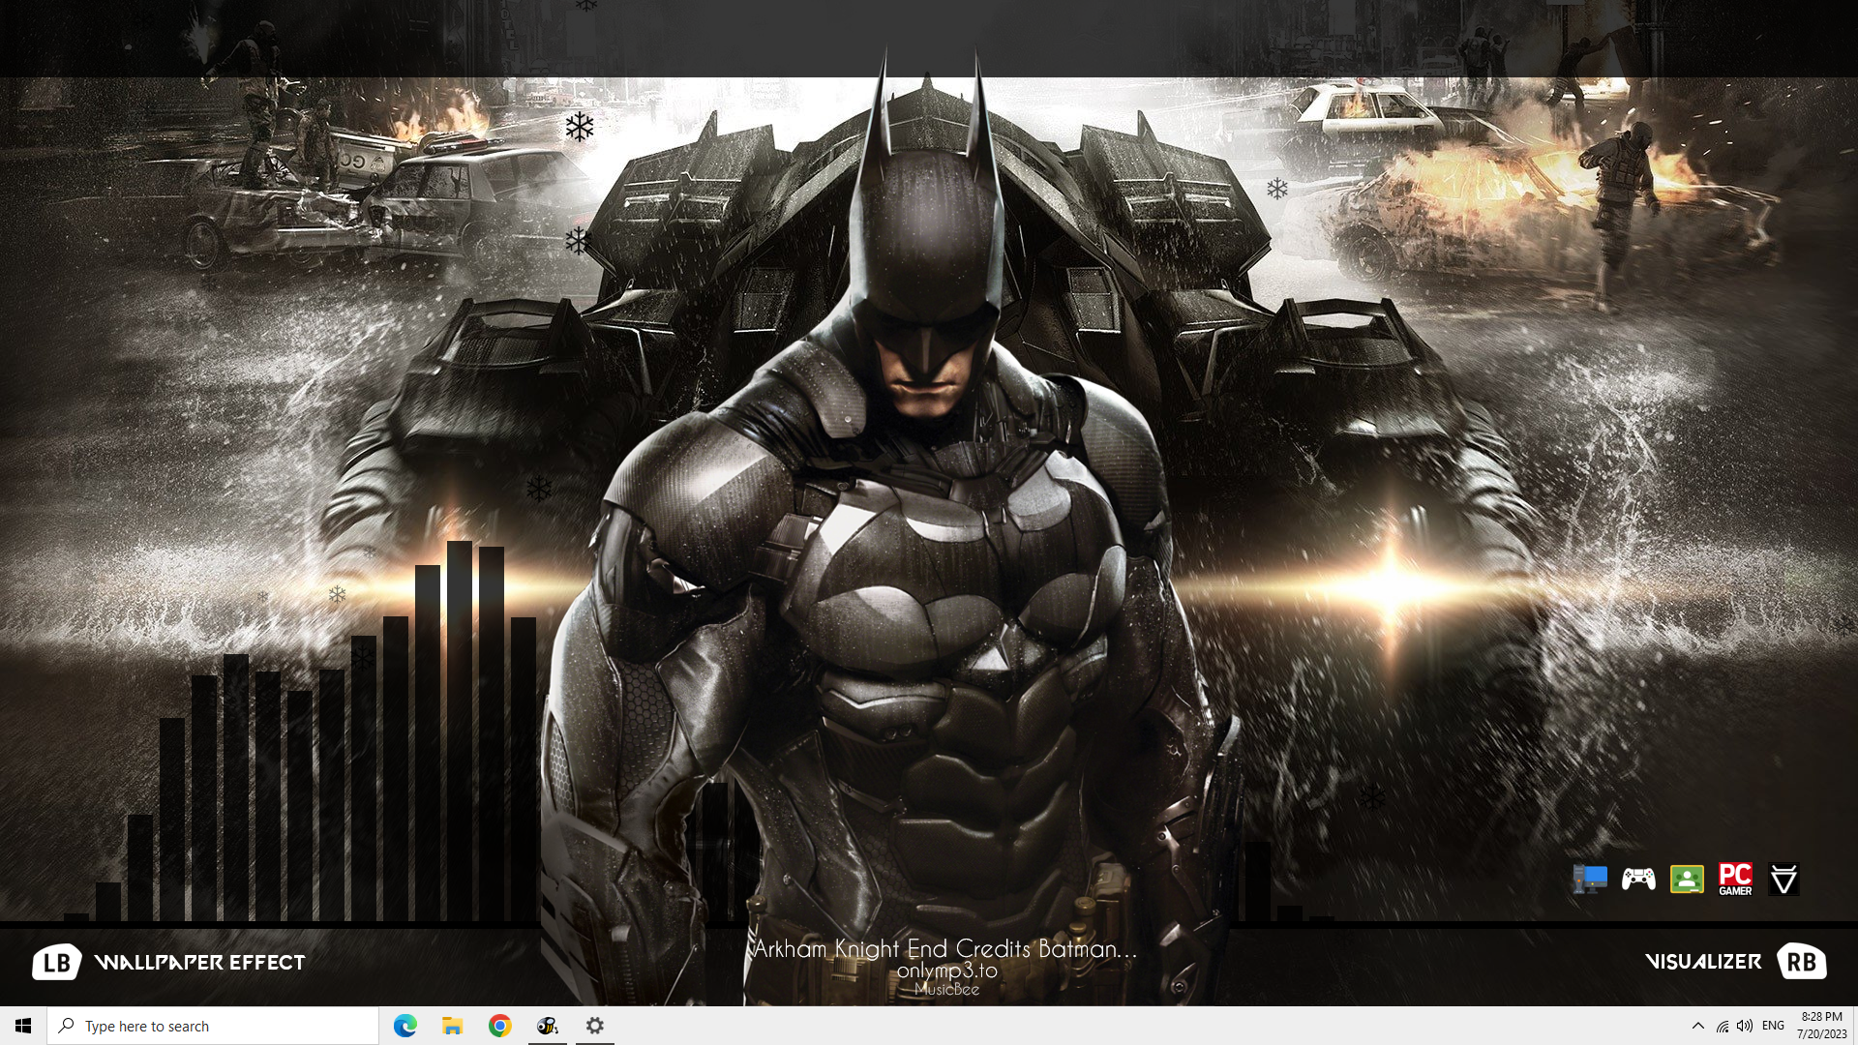This screenshot has height=1045, width=1858.
Task: Open the PC Gamer shortcut icon
Action: click(1735, 880)
